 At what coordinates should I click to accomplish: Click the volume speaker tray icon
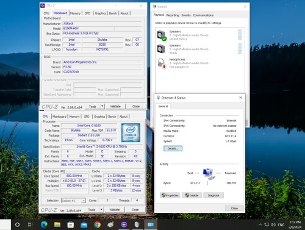click(273, 225)
